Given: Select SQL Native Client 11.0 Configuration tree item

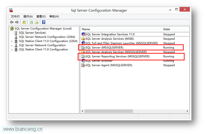Looking at the screenshot, I should [44, 49].
